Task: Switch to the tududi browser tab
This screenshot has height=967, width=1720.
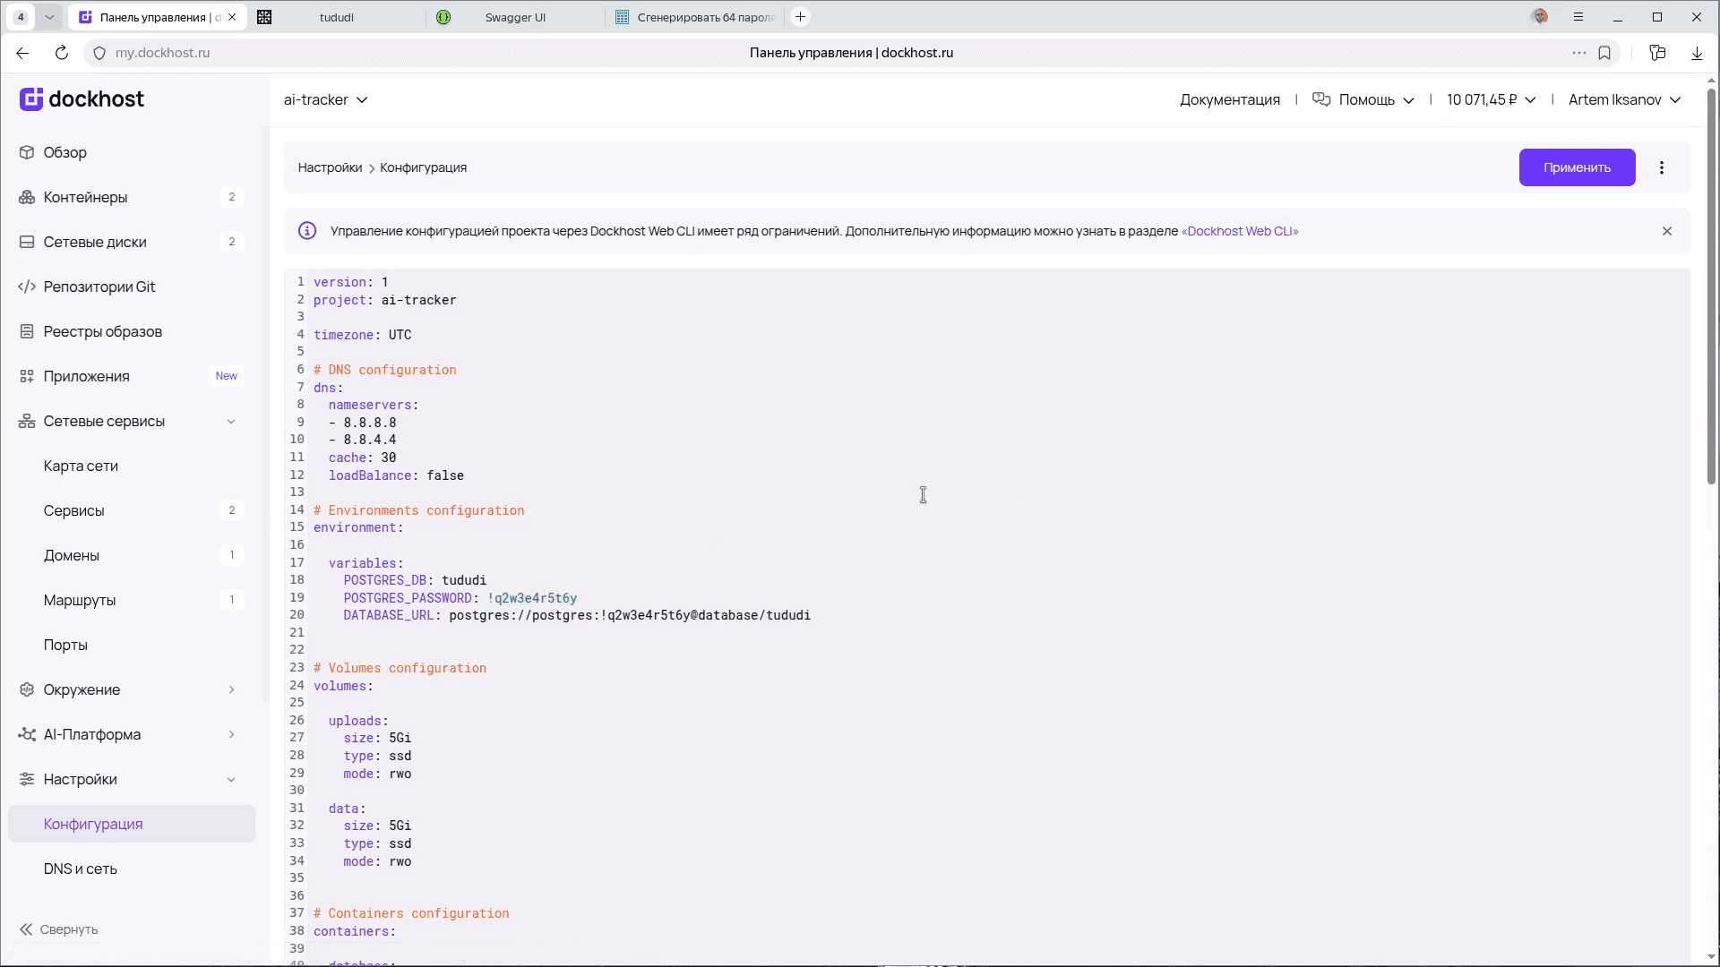Action: point(337,17)
